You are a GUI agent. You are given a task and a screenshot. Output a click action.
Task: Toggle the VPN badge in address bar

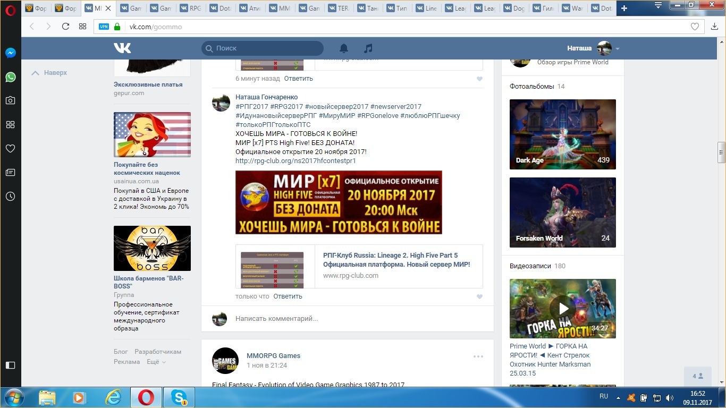click(x=104, y=27)
